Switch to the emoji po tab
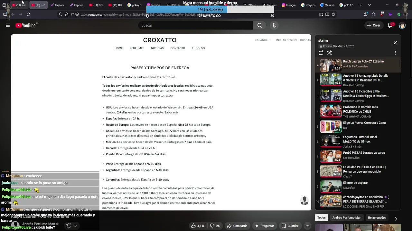 (x=308, y=5)
